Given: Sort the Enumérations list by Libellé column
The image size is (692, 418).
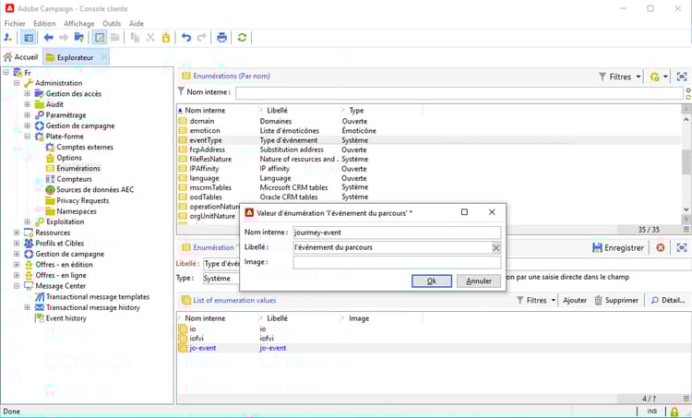Looking at the screenshot, I should [x=277, y=111].
